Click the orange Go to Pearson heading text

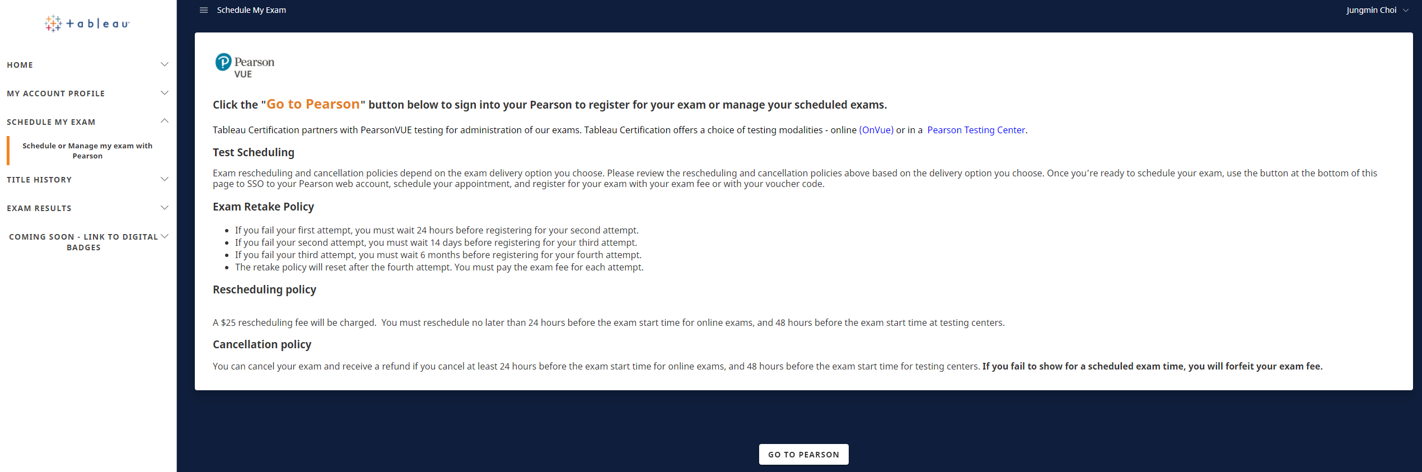click(313, 104)
